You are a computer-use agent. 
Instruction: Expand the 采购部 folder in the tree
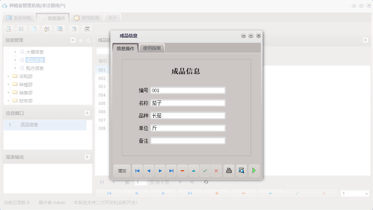(x=8, y=76)
